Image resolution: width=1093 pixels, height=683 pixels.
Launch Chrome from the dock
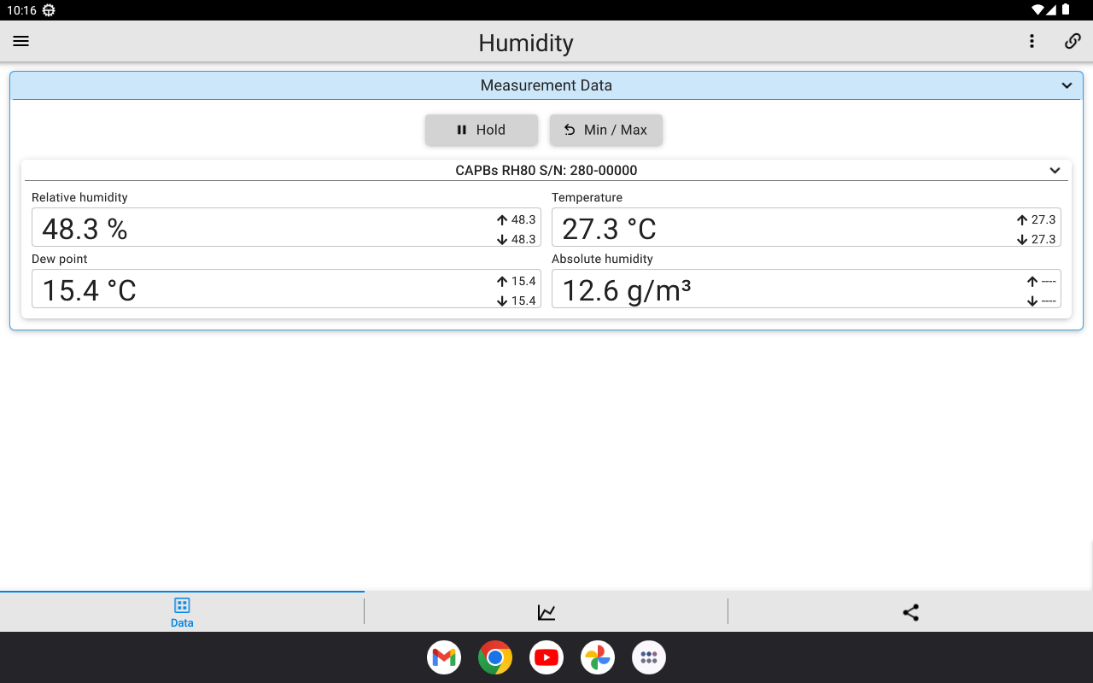(x=495, y=657)
